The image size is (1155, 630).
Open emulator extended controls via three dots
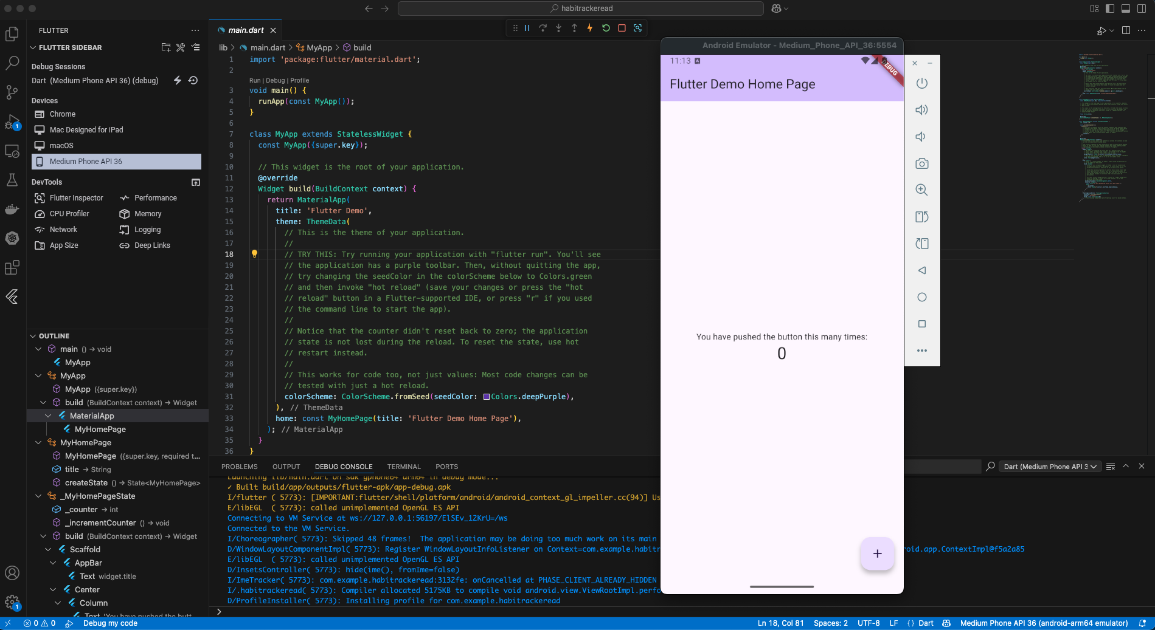click(922, 350)
